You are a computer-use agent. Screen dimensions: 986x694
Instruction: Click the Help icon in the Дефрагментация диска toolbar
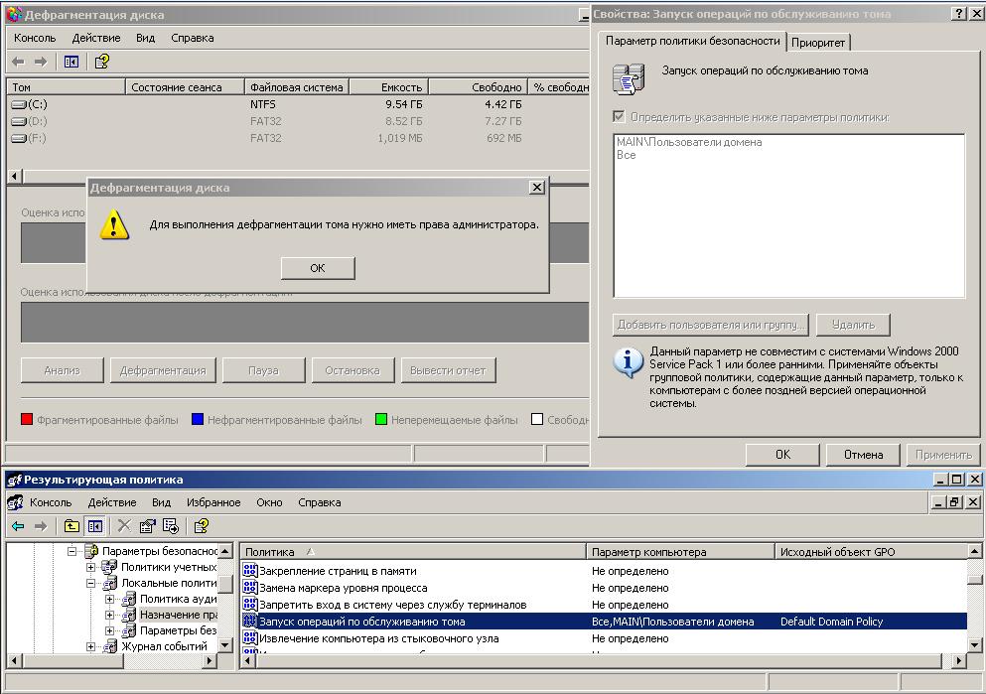point(101,62)
